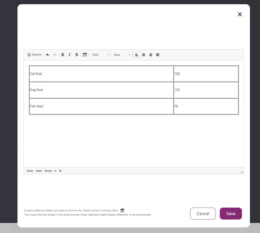
Task: Open the Size dropdown
Action: pyautogui.click(x=122, y=55)
